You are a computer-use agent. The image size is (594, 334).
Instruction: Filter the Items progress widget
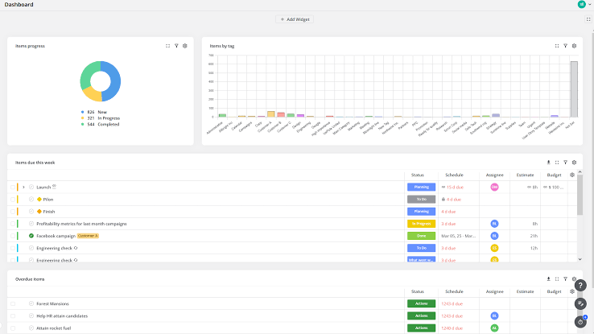click(176, 46)
